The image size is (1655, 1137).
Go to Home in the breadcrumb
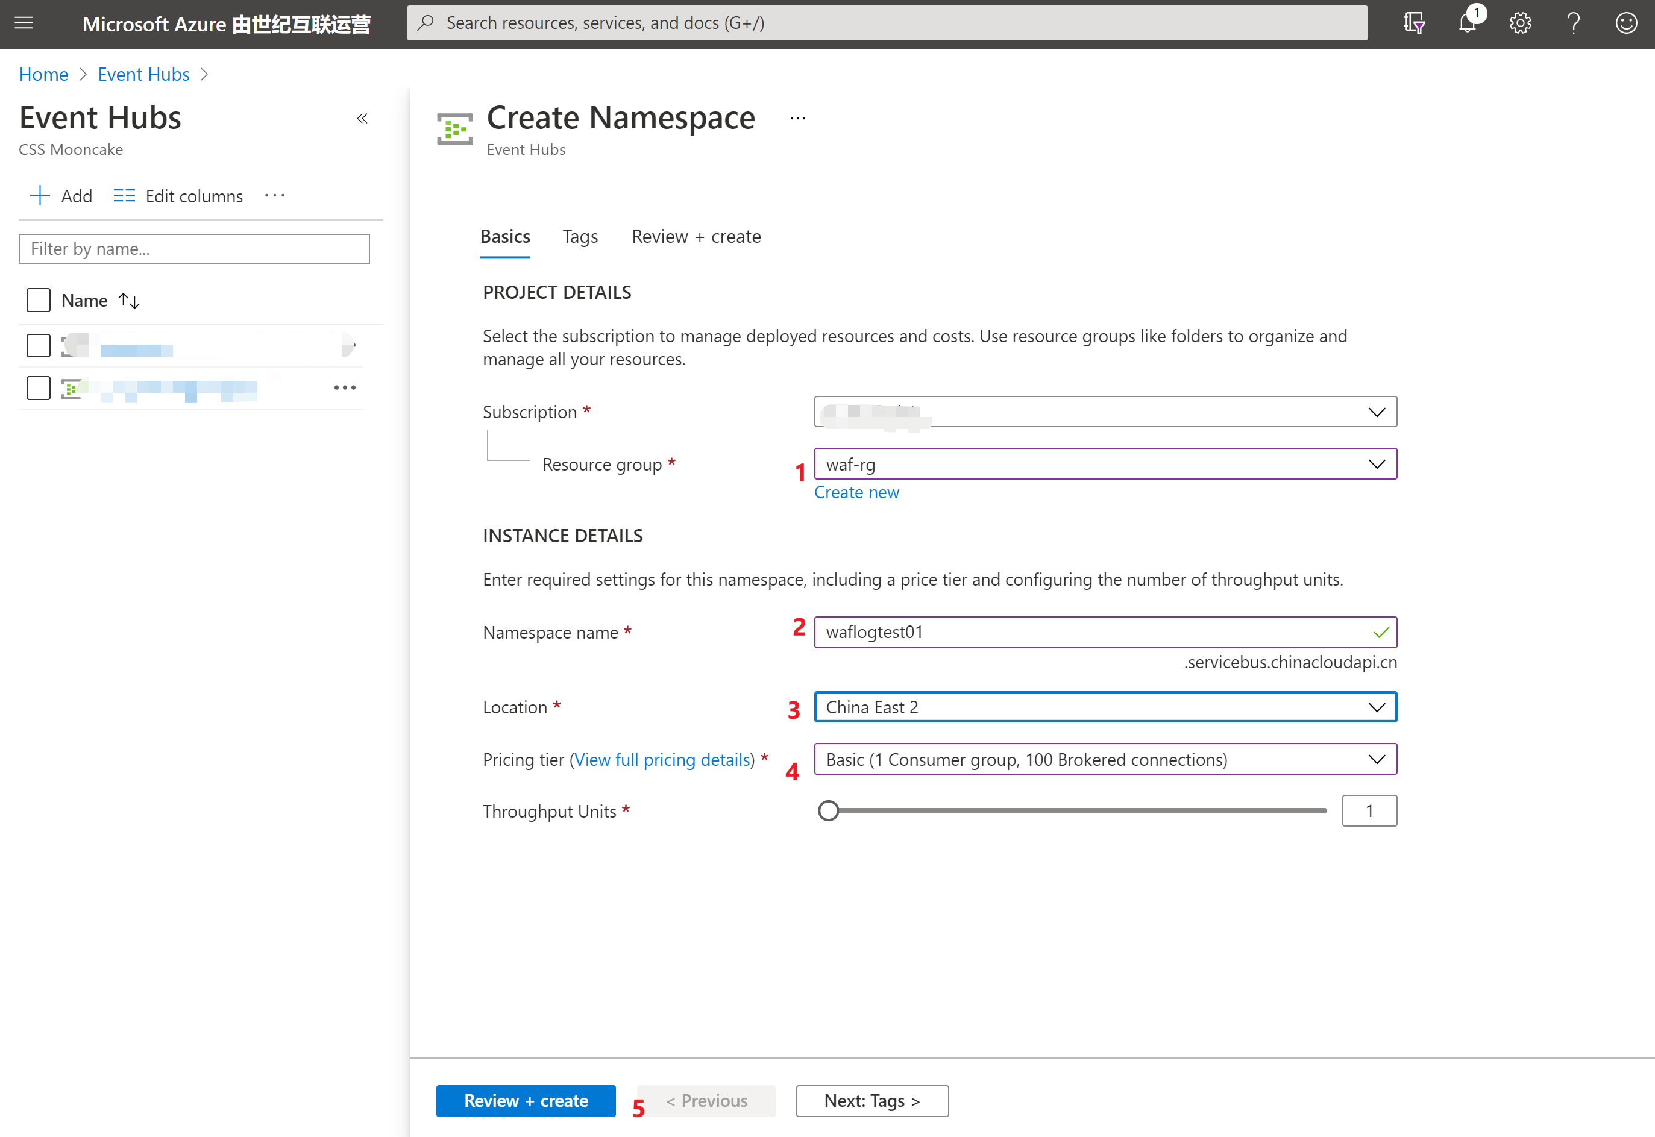tap(43, 74)
